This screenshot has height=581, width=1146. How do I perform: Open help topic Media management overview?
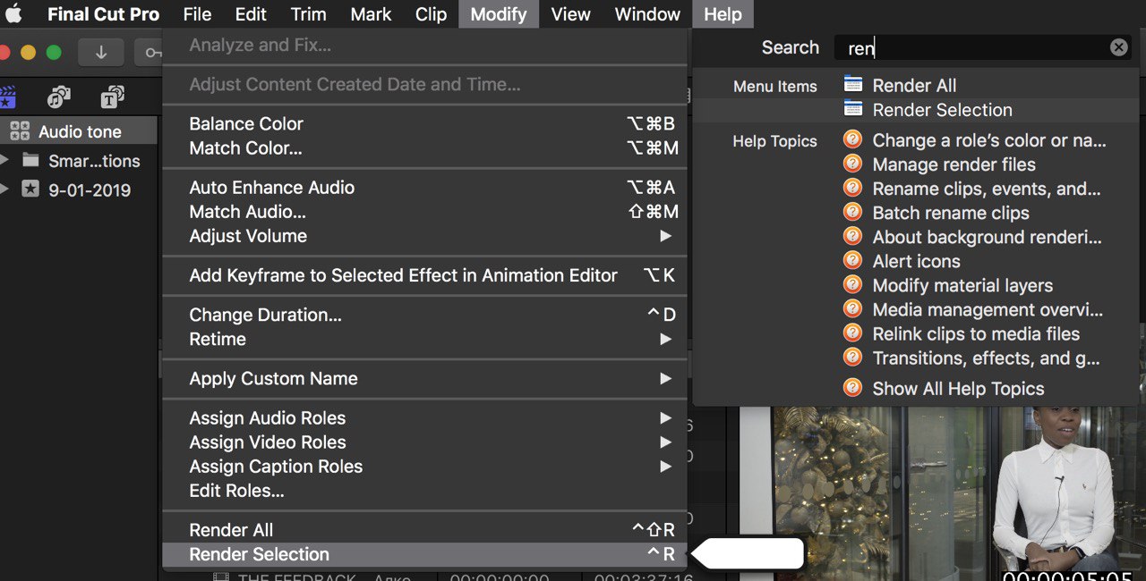(x=988, y=309)
